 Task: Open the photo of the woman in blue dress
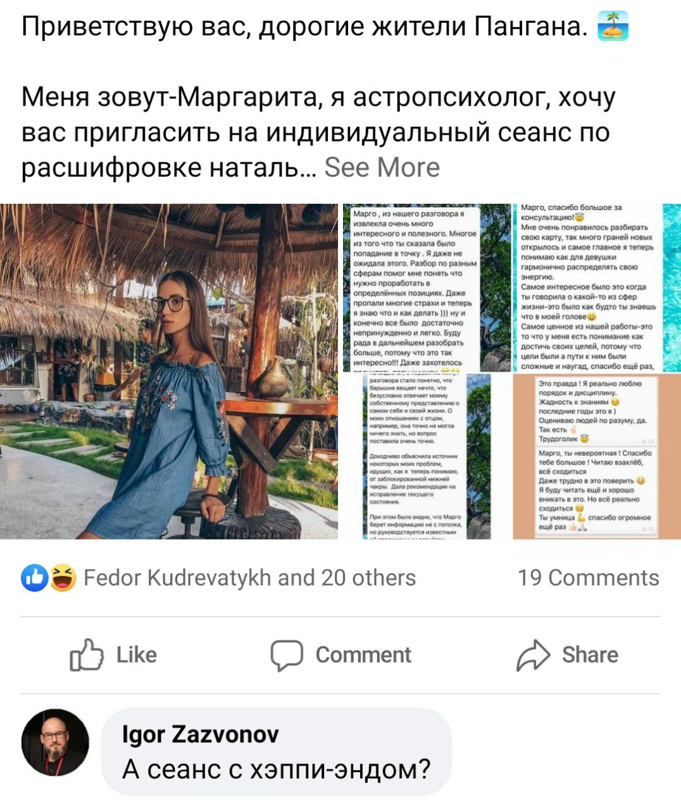click(x=169, y=371)
